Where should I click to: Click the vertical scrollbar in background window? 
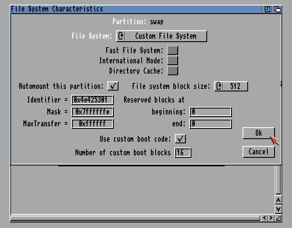[278, 179]
